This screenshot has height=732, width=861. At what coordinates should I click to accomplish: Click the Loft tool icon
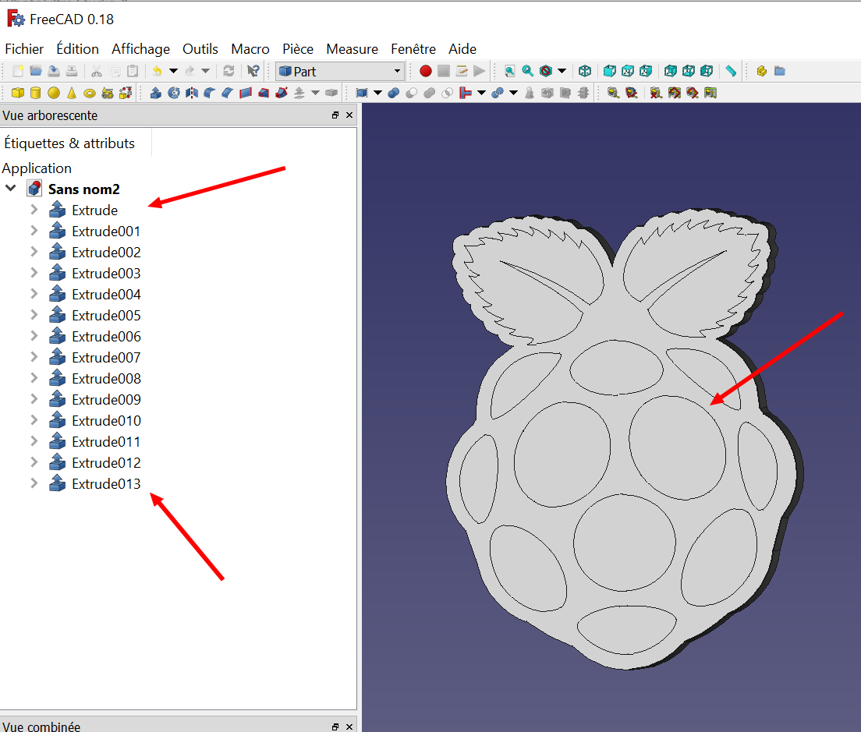click(264, 94)
